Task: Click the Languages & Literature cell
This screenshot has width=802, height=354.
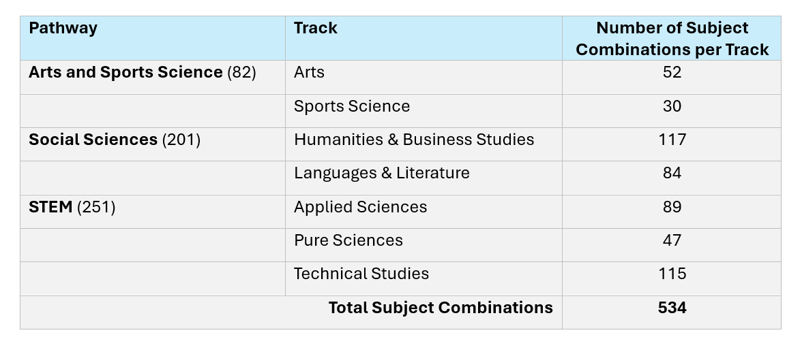Action: click(x=424, y=178)
